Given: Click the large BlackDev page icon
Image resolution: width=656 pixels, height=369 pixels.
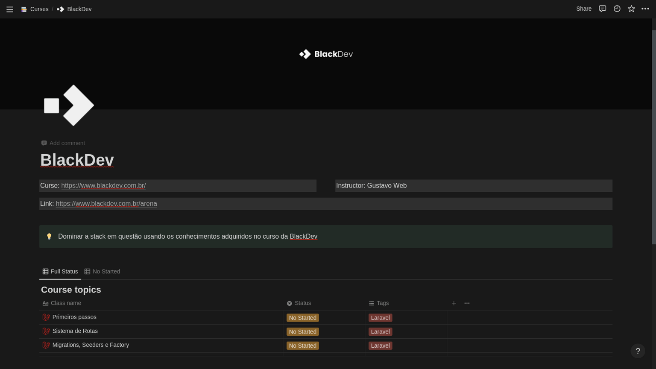Looking at the screenshot, I should pyautogui.click(x=69, y=105).
